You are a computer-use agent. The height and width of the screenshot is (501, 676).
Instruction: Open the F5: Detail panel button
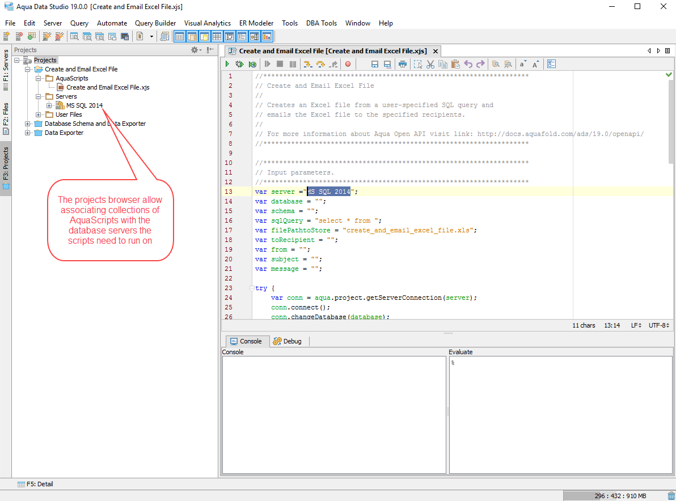(35, 484)
